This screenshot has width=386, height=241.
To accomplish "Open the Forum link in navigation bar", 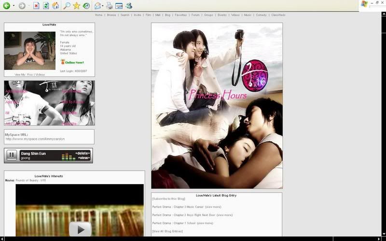I will coord(195,15).
